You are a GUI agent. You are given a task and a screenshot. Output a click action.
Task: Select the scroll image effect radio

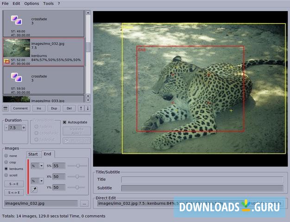point(6,175)
